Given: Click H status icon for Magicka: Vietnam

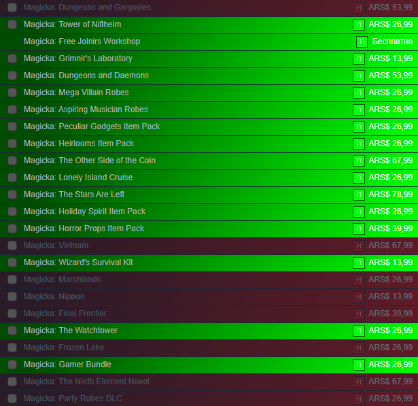Looking at the screenshot, I should [359, 246].
